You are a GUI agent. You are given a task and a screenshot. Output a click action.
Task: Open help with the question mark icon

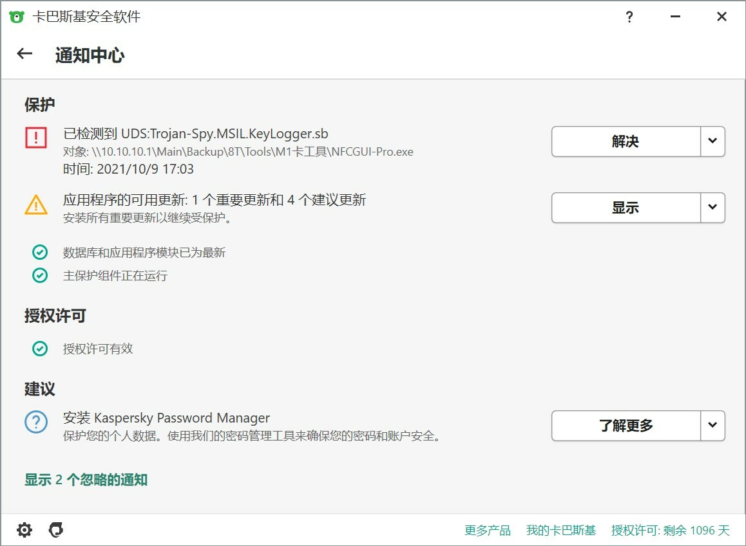(x=629, y=17)
